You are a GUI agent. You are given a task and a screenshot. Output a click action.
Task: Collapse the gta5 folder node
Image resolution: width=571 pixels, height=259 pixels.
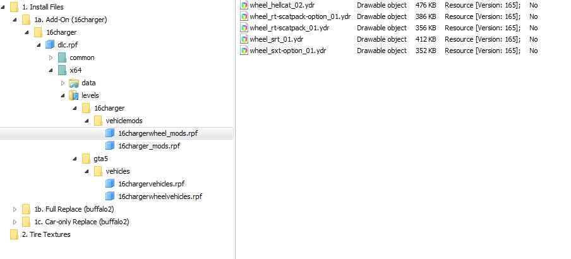tap(75, 159)
